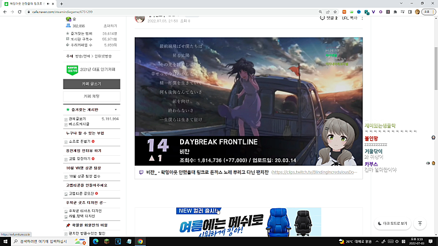Image resolution: width=438 pixels, height=246 pixels.
Task: Open the best posts board link
Action: [79, 124]
